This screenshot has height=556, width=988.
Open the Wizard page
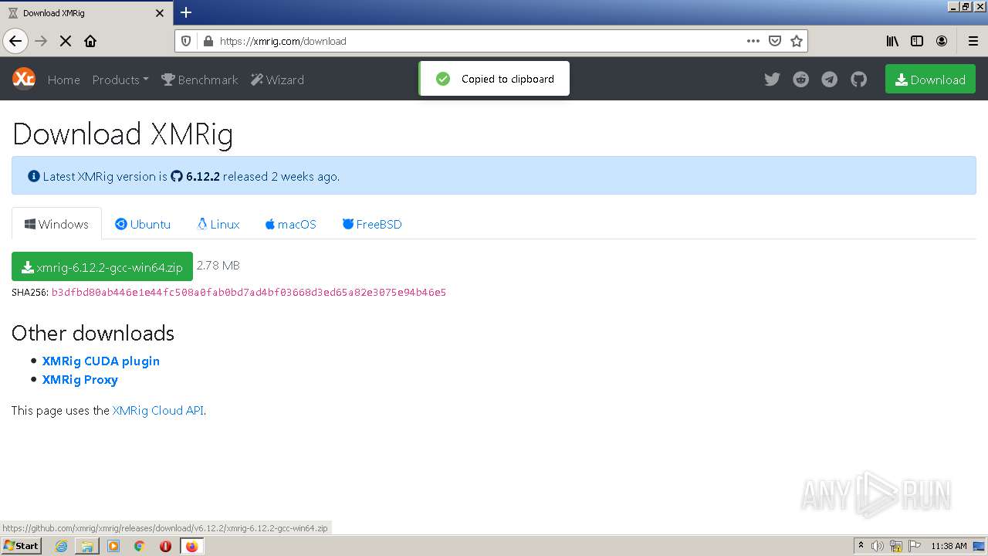[x=278, y=80]
